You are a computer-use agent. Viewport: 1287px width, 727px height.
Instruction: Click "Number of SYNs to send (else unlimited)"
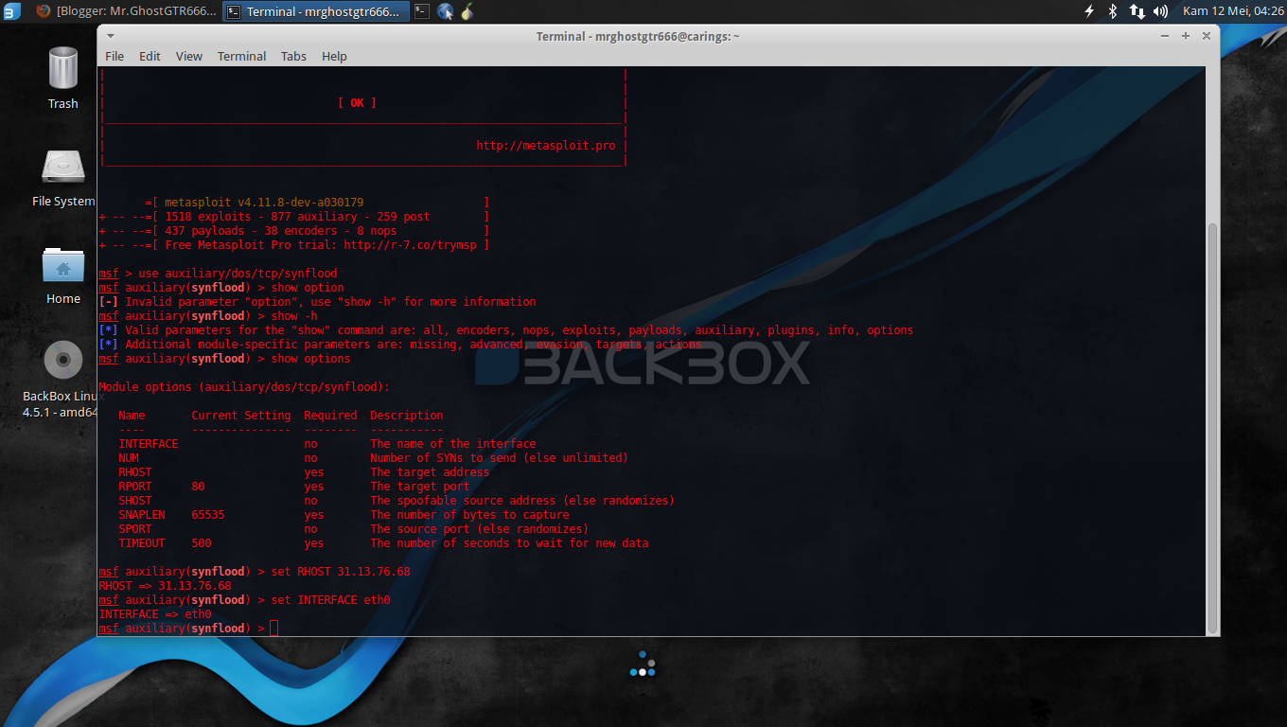pos(500,458)
